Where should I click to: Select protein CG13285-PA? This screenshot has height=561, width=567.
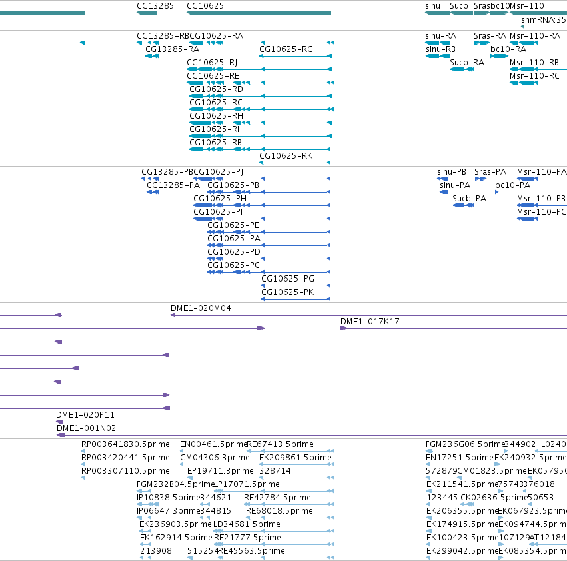coord(173,185)
